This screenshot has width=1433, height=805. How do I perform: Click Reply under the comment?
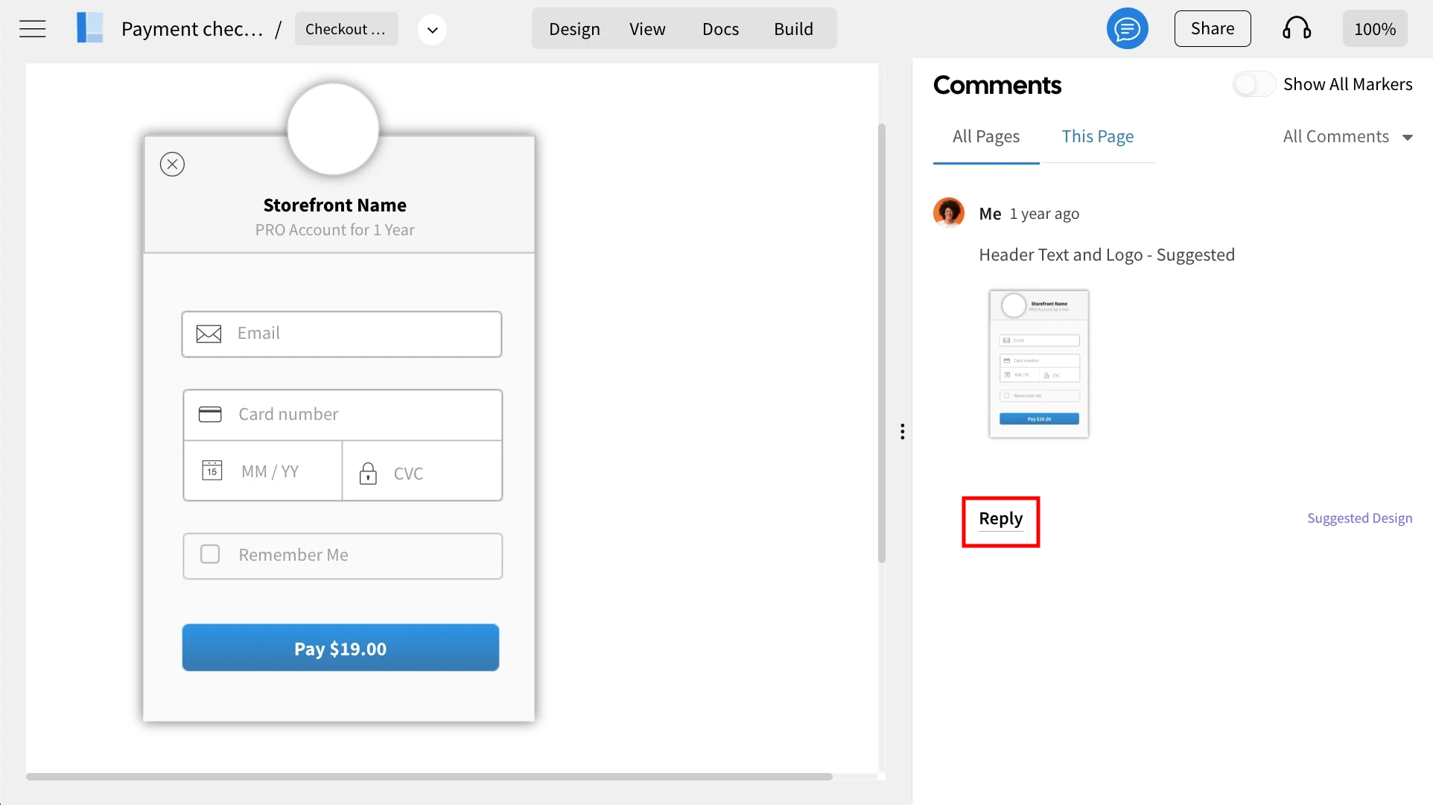(1000, 519)
